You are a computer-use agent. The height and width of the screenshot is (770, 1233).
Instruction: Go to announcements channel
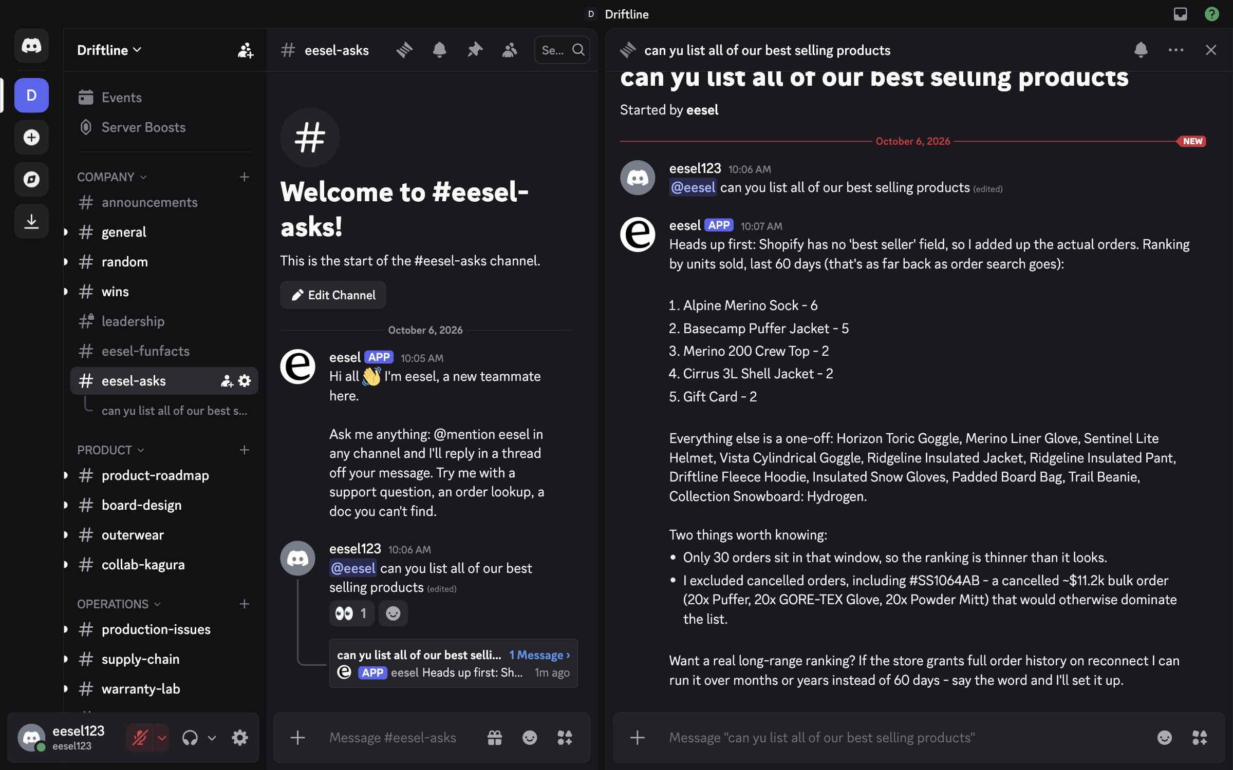164,202
